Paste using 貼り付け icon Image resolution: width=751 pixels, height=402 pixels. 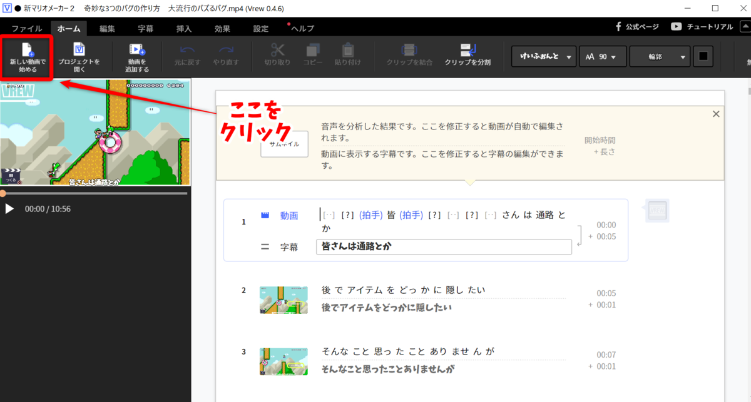[347, 50]
